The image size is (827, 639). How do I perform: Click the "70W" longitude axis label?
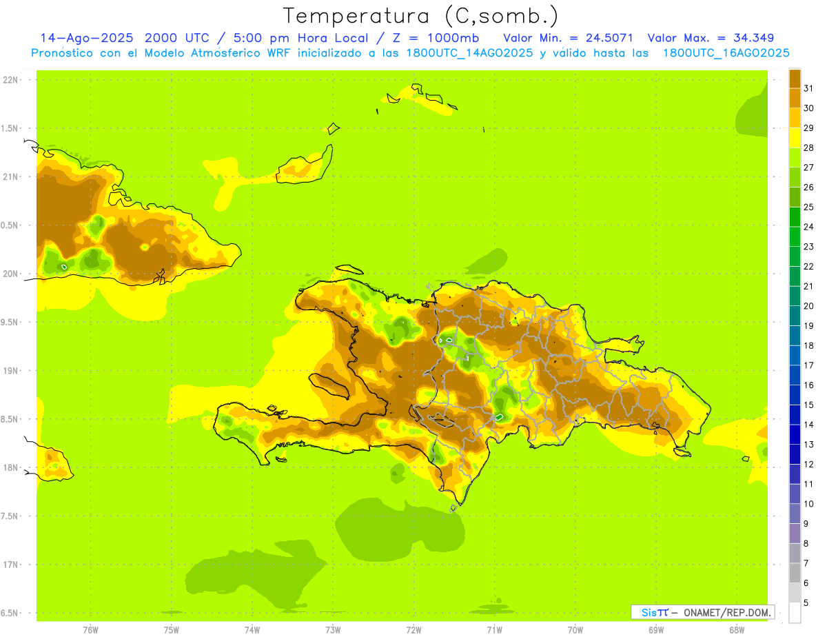tap(575, 630)
